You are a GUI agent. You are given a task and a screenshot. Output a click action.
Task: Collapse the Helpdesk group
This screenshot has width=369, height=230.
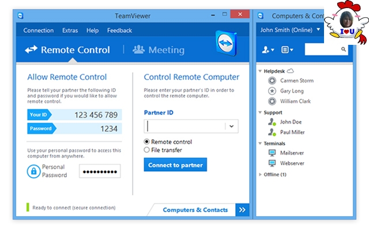click(x=260, y=71)
